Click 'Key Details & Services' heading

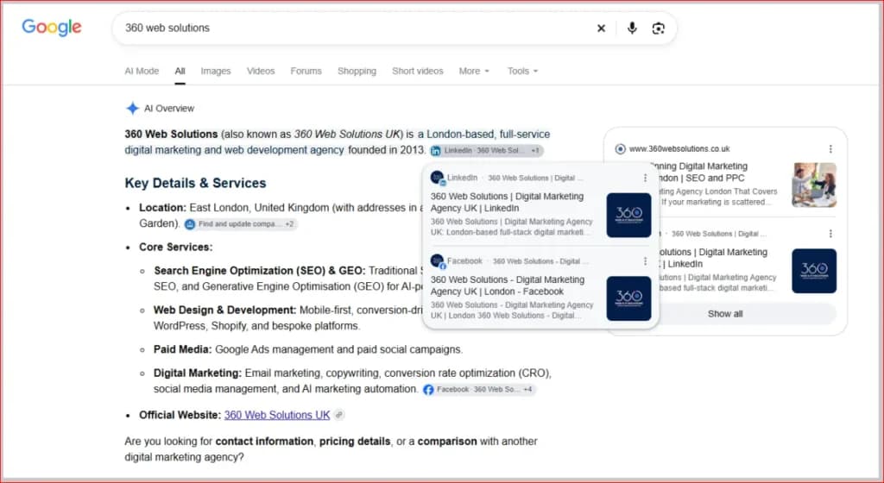point(195,183)
